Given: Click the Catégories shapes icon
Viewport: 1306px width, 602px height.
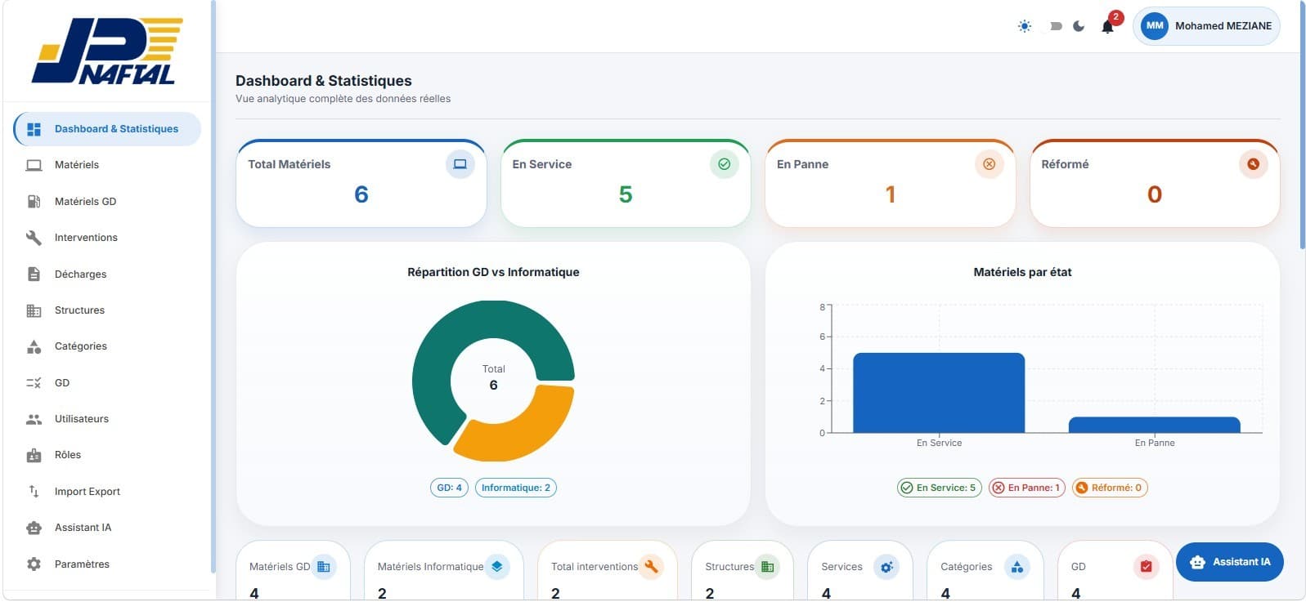Looking at the screenshot, I should click(34, 346).
